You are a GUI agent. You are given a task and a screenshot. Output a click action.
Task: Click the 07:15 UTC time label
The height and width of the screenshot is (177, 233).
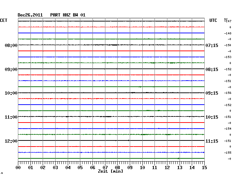(x=211, y=46)
